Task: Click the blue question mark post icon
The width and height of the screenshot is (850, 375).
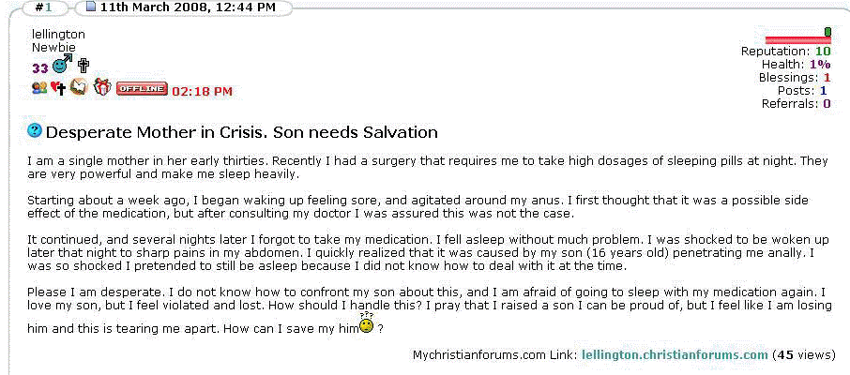Action: (x=35, y=131)
